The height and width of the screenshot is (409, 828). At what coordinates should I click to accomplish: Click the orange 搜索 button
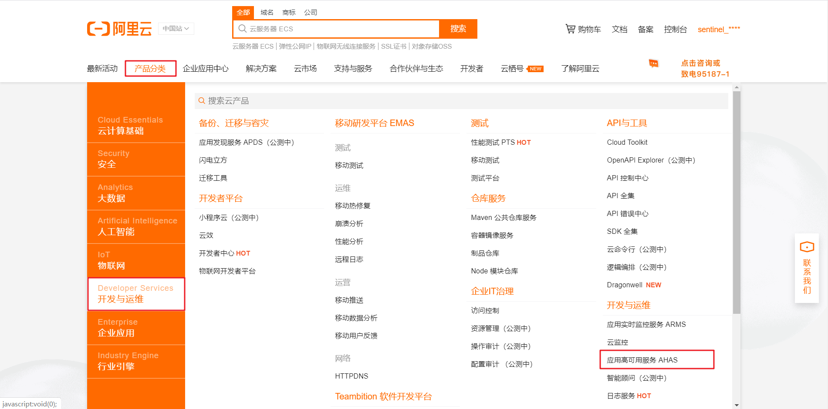pos(458,29)
